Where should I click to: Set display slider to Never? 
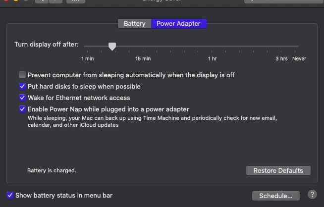pos(295,47)
